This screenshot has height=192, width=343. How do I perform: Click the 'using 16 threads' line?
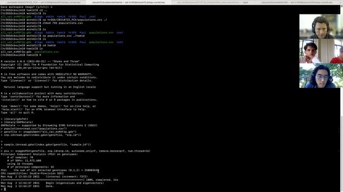click(x=20, y=164)
